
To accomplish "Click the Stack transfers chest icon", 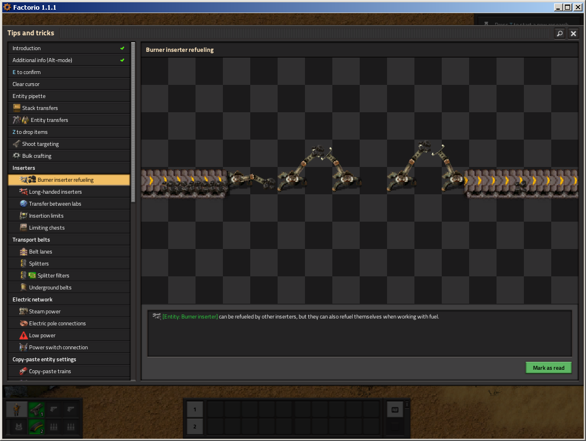I will pyautogui.click(x=17, y=108).
